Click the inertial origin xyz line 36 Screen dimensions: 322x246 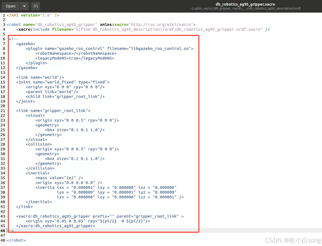coord(69,183)
